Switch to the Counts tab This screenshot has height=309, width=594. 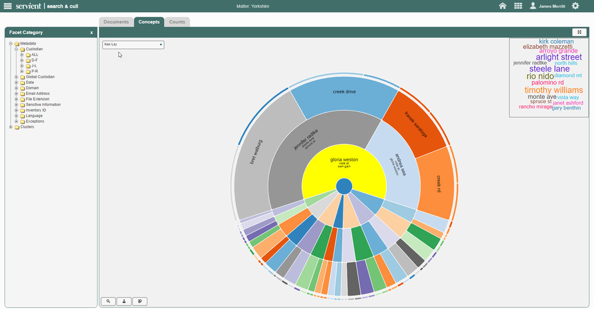tap(177, 22)
